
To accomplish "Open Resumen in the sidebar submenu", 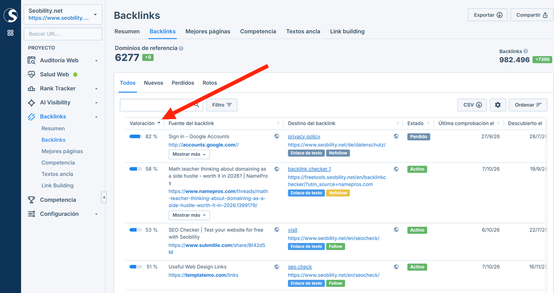I will (x=53, y=128).
